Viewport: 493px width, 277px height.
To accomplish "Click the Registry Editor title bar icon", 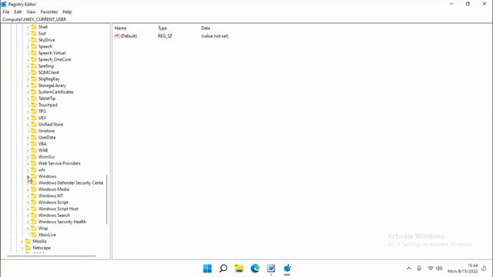I will (4, 4).
